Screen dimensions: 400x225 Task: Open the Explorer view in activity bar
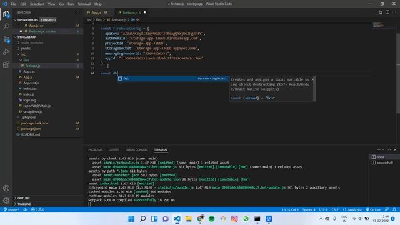[x=6, y=14]
